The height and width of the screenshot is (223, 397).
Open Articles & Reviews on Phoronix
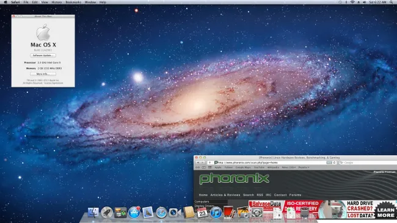(225, 195)
